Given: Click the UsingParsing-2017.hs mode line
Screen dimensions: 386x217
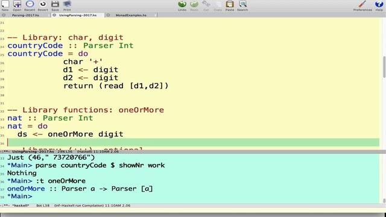Looking at the screenshot, I should [x=193, y=151].
